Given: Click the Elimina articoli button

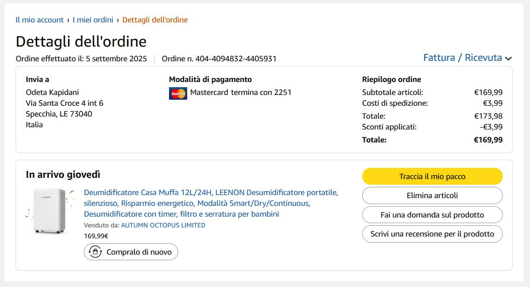Looking at the screenshot, I should pos(432,196).
